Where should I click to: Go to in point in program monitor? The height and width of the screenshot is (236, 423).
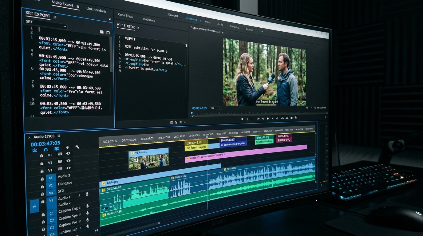tap(258, 118)
